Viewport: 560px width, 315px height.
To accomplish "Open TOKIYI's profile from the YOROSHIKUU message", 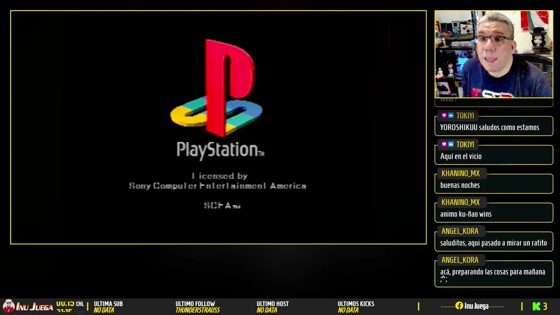I will 465,115.
